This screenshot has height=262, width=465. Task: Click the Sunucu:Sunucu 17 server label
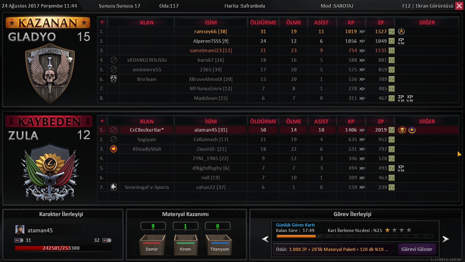(119, 6)
